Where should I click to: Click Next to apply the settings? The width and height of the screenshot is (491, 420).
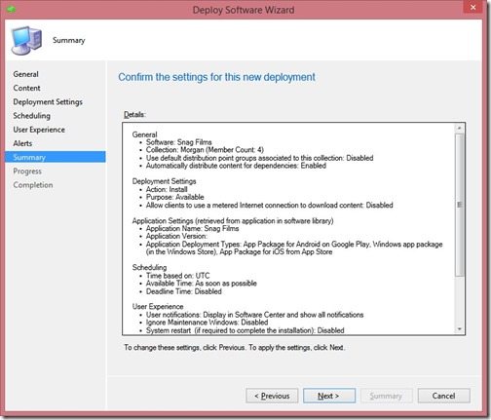pos(329,396)
